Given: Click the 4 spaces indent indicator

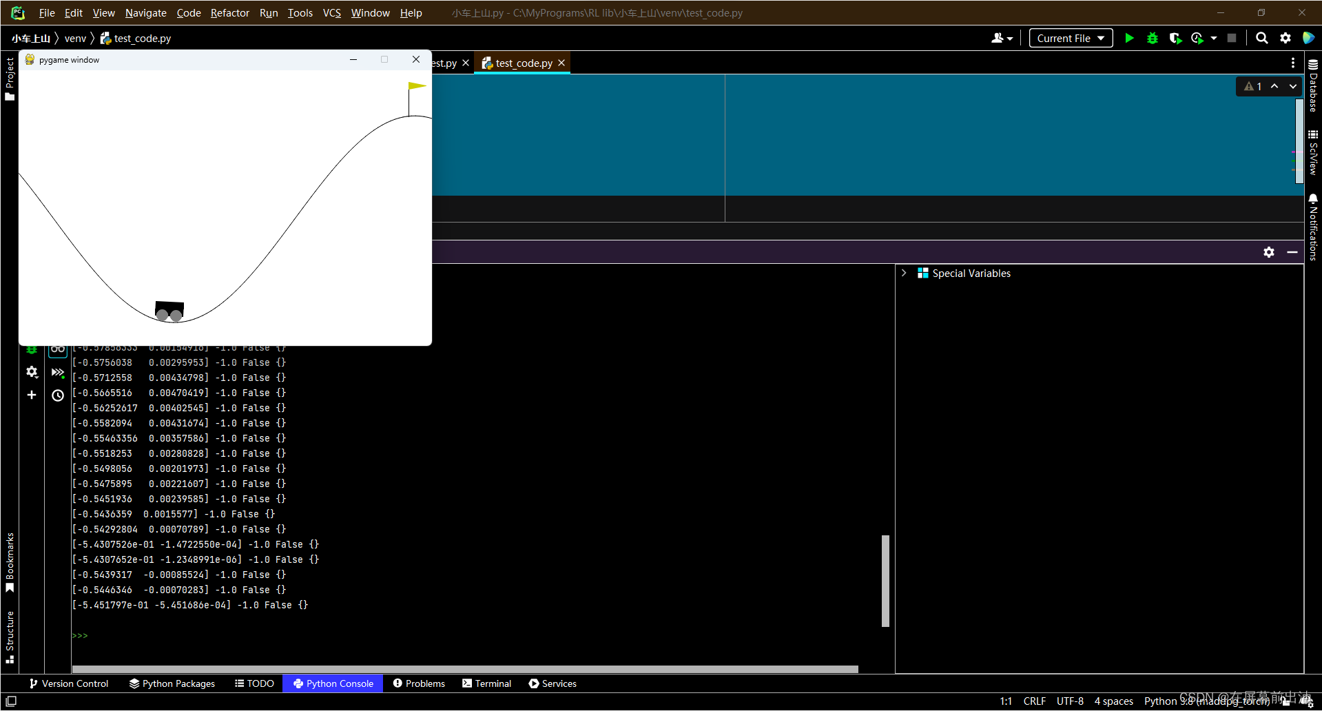Looking at the screenshot, I should coord(1114,701).
